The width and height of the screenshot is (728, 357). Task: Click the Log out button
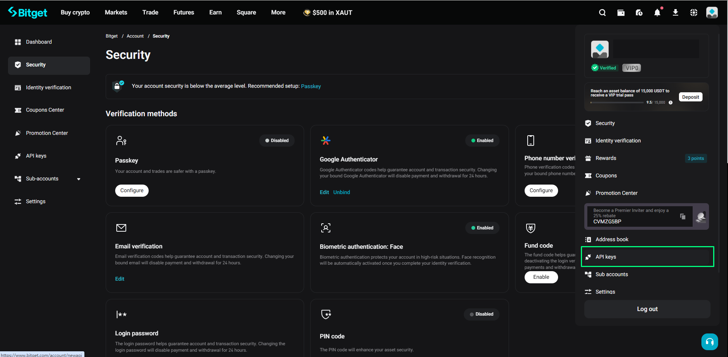point(647,309)
